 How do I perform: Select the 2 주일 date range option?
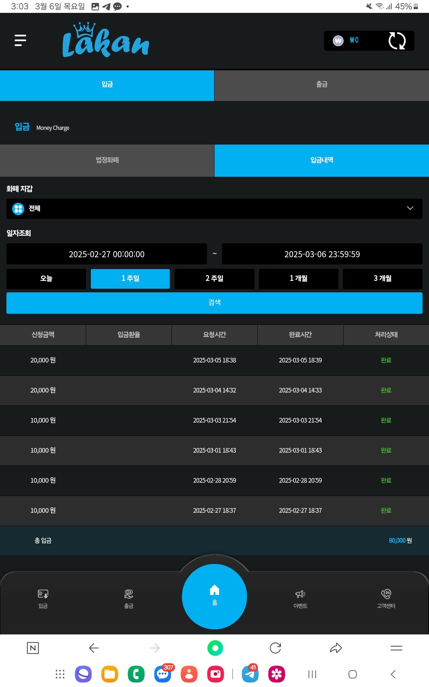(x=214, y=278)
